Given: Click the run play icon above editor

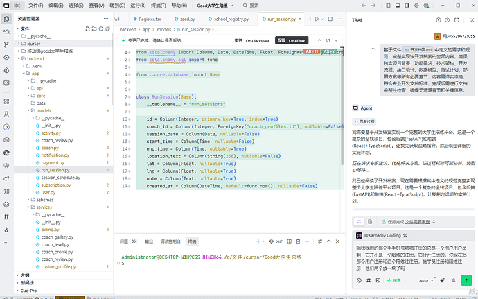Looking at the screenshot, I should point(317,19).
